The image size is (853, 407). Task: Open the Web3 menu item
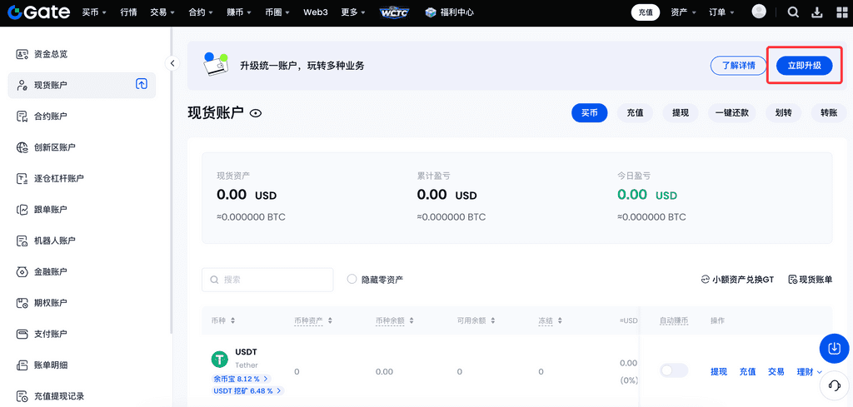click(316, 12)
